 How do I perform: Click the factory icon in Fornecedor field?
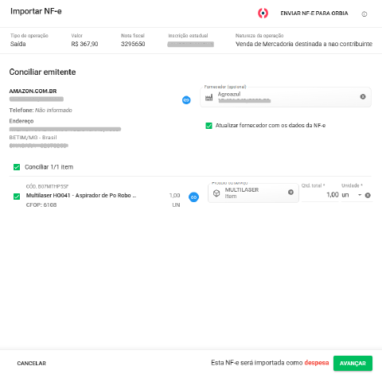pyautogui.click(x=209, y=98)
